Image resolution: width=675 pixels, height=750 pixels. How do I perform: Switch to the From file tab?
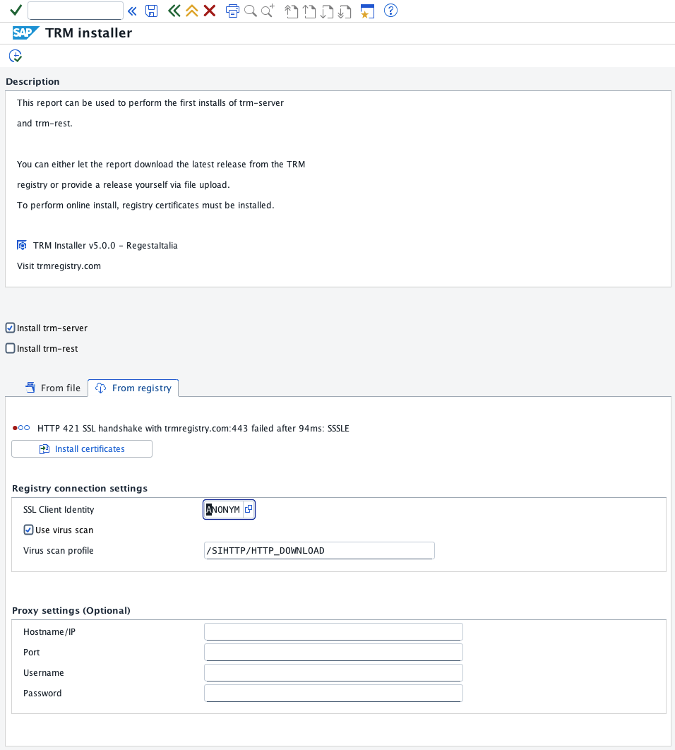coord(53,388)
